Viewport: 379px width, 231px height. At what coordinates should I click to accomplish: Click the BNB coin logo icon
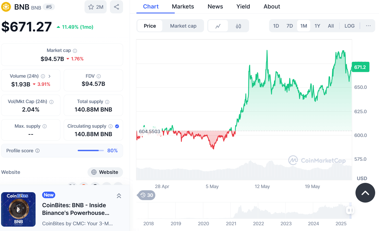tap(6, 7)
